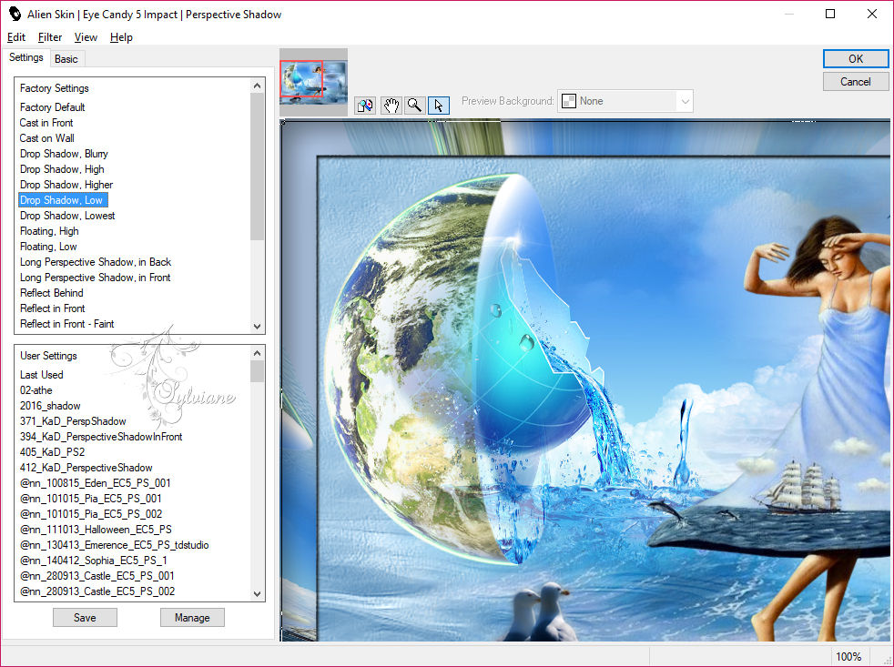
Task: Open the Edit menu
Action: pos(16,37)
